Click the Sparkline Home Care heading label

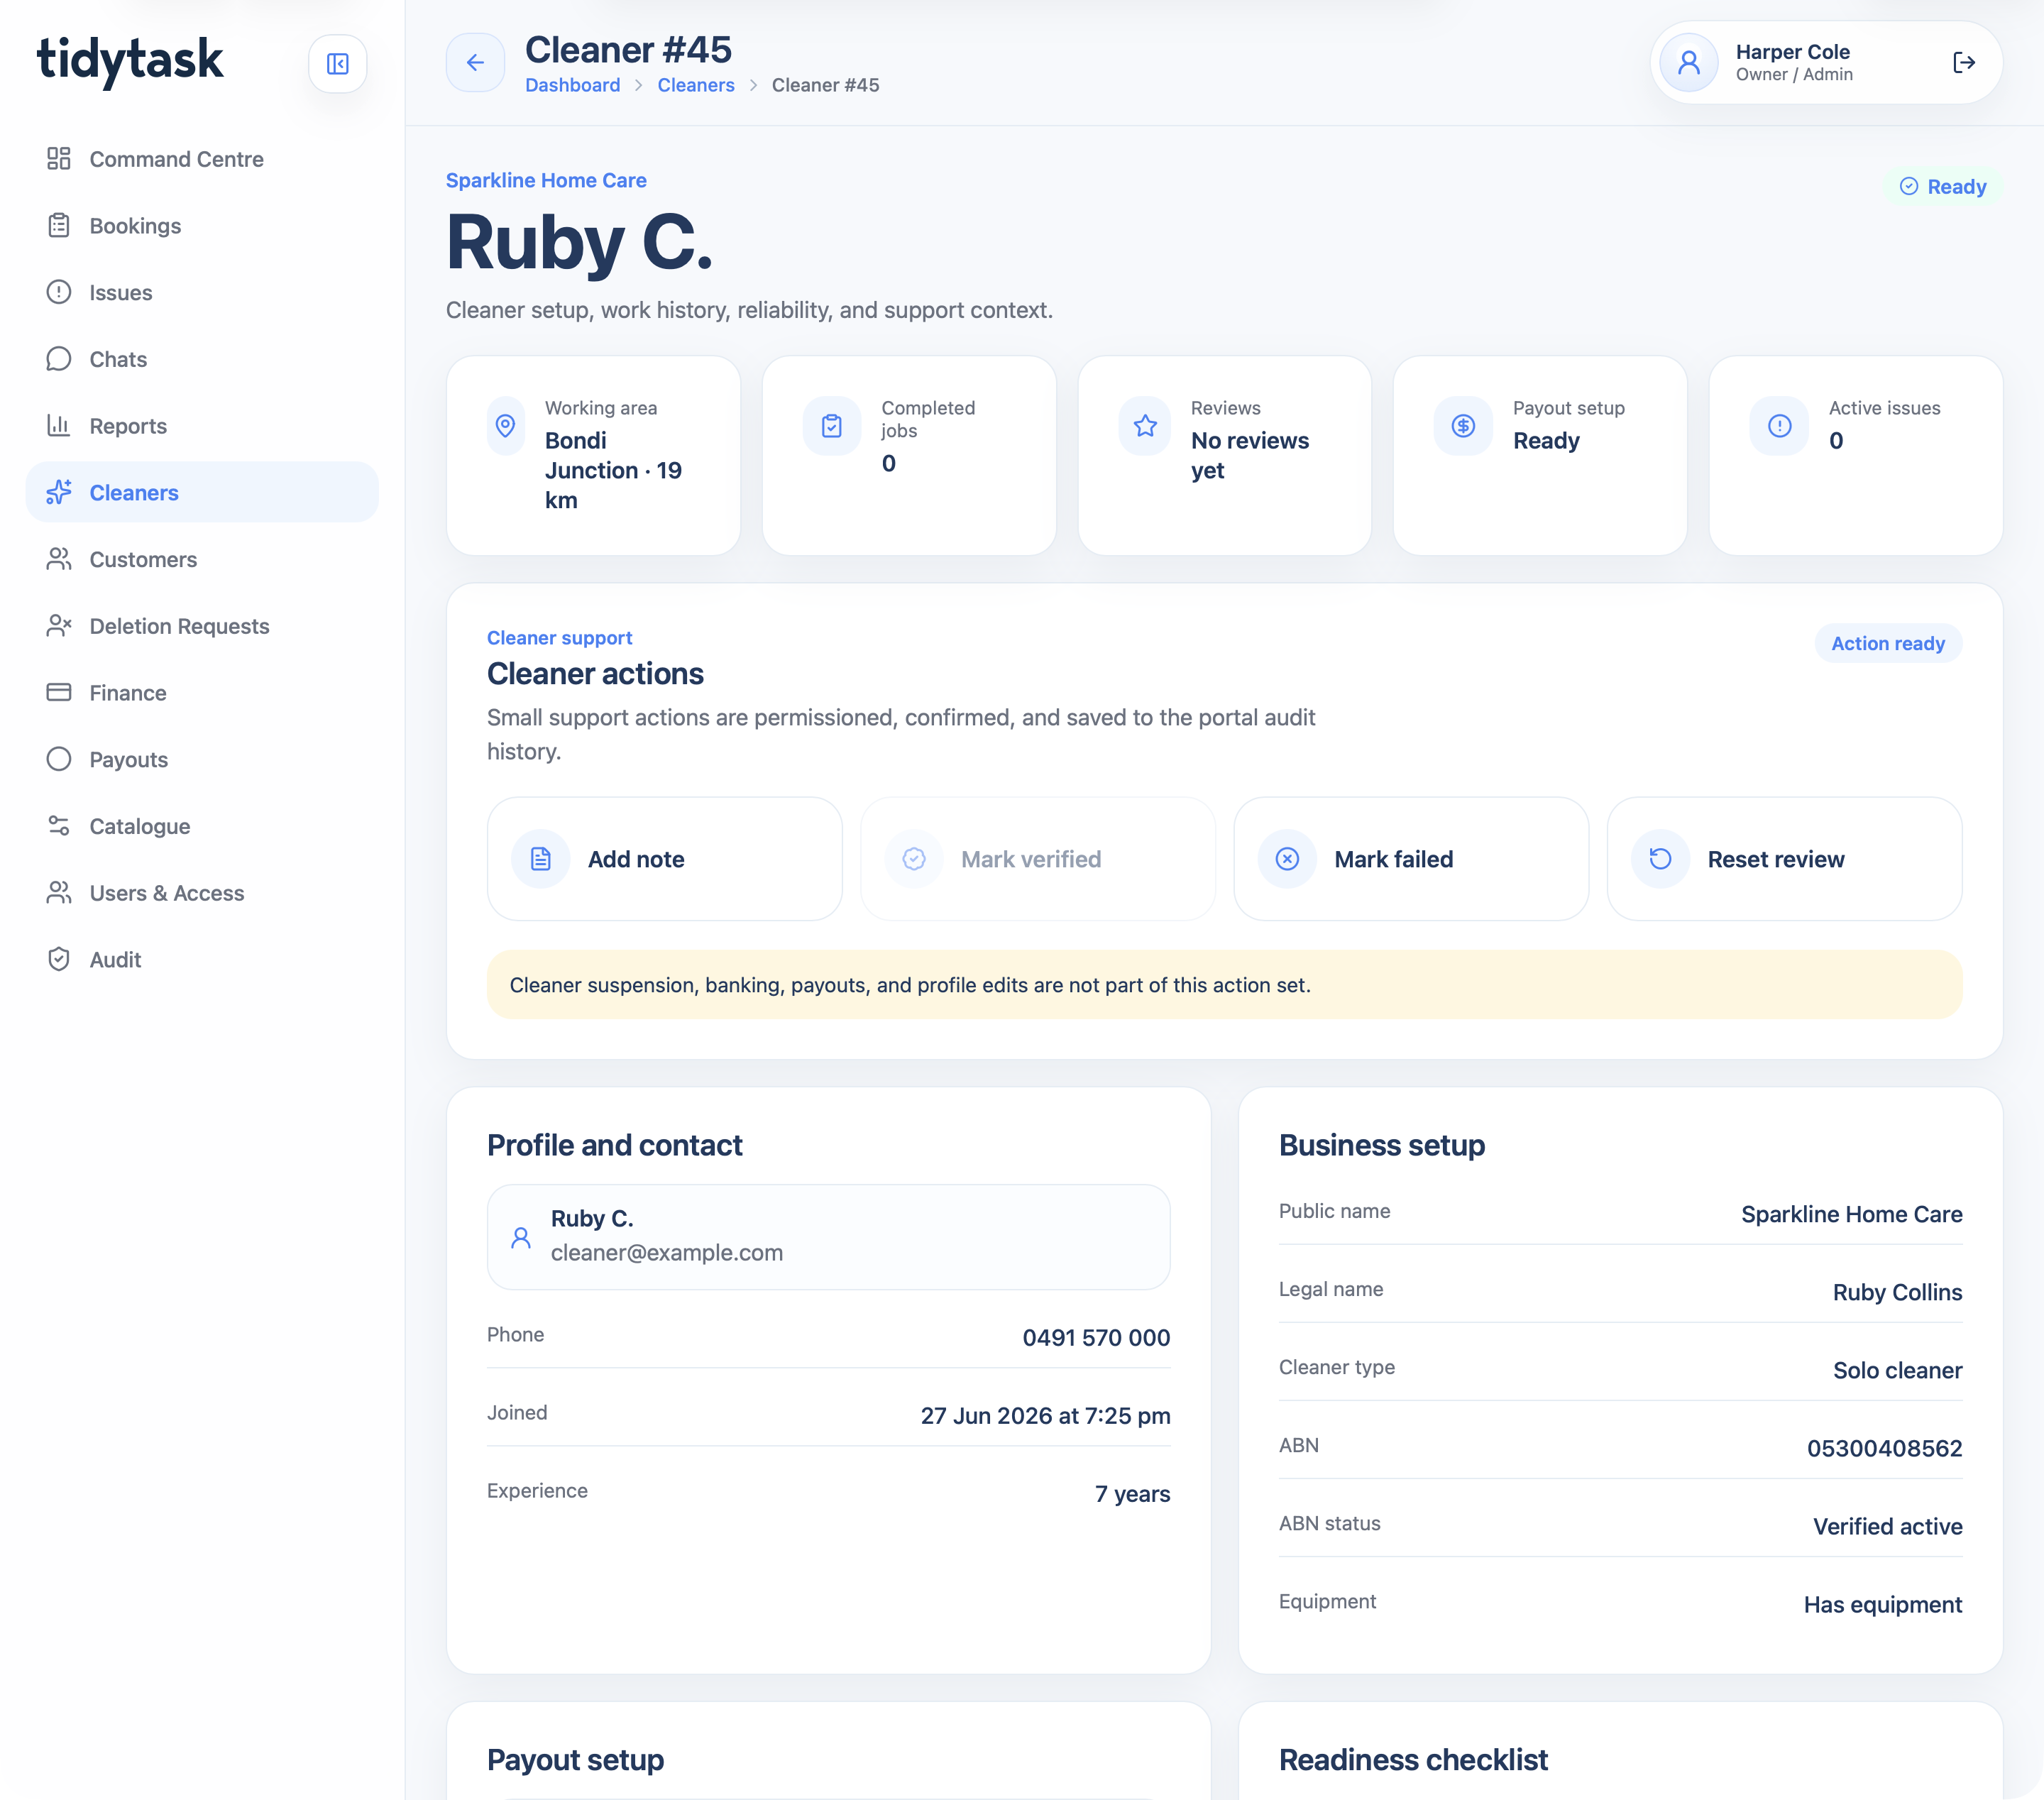click(546, 180)
